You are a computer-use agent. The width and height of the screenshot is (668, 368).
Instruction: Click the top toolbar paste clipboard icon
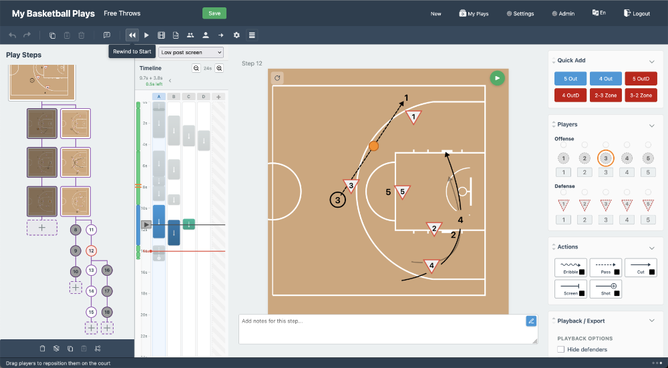point(67,35)
